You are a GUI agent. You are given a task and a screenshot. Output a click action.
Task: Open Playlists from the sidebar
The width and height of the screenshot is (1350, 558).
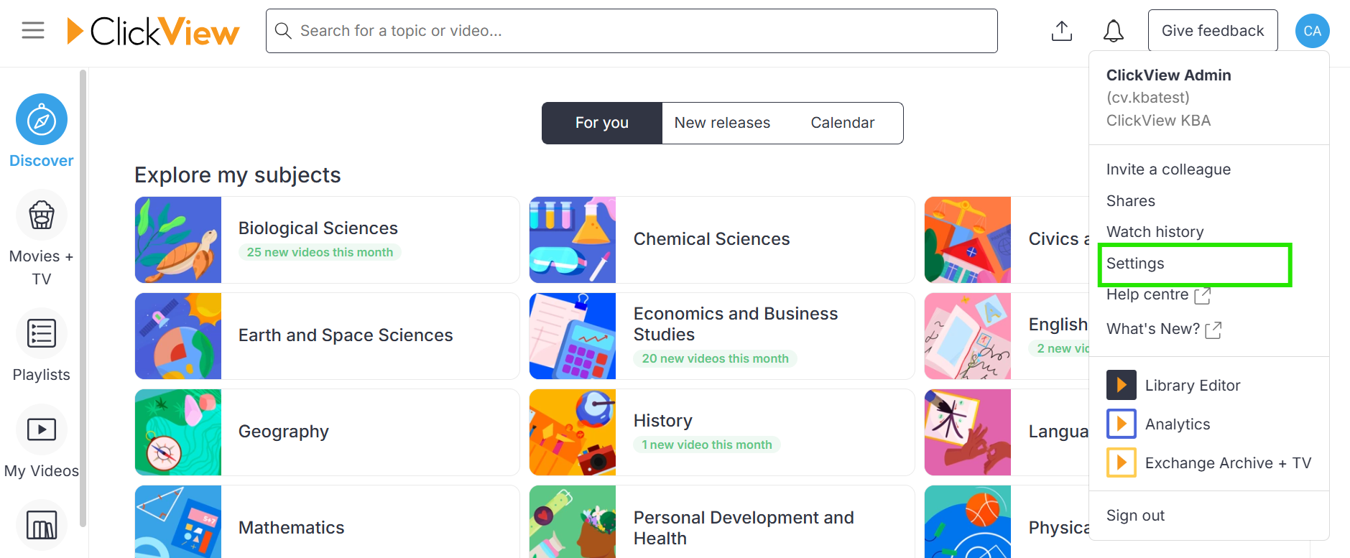[42, 333]
